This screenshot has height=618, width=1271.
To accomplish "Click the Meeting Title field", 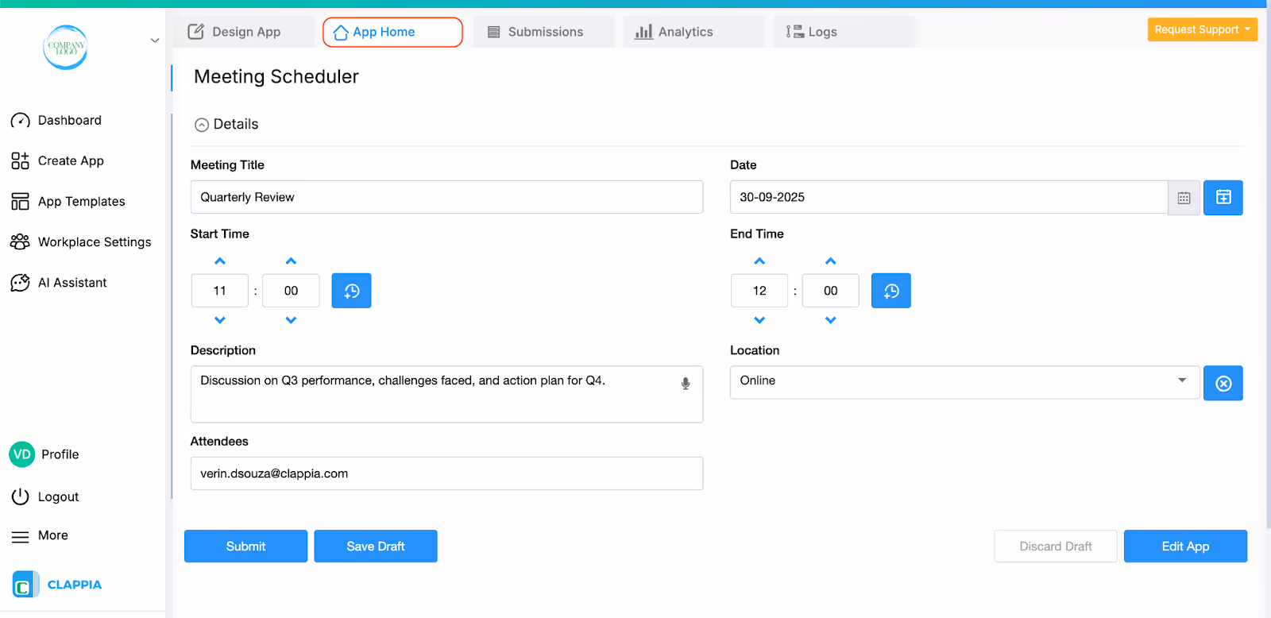I will pos(446,197).
